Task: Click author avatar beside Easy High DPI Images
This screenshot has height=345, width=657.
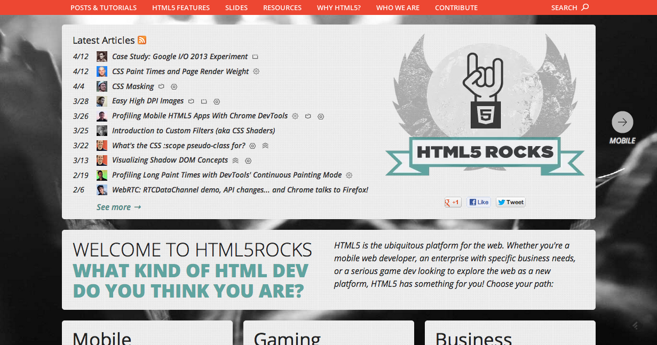Action: click(102, 101)
